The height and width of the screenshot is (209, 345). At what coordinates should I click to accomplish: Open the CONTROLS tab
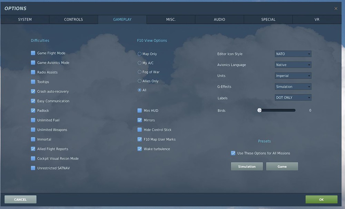[73, 19]
